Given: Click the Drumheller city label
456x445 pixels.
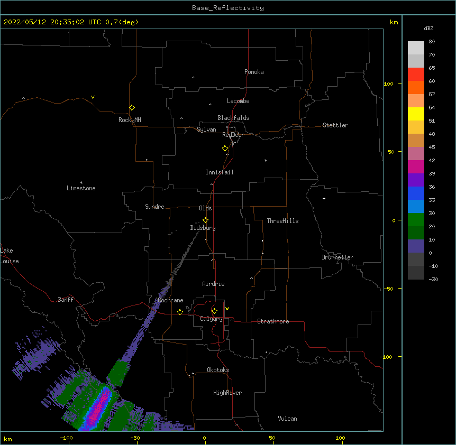Looking at the screenshot, I should (338, 257).
